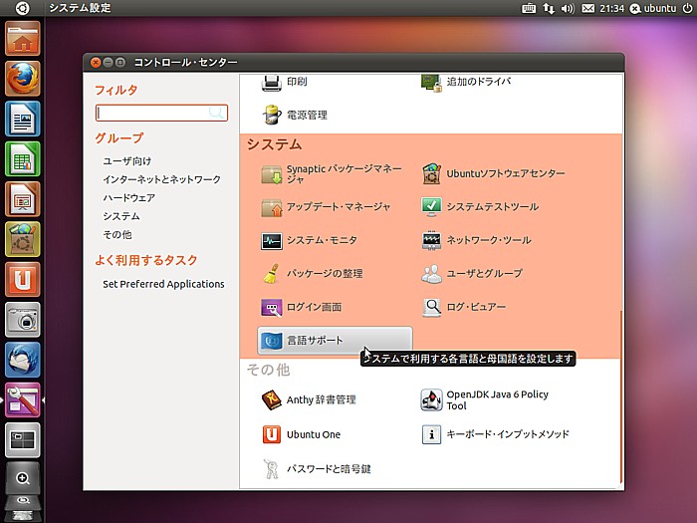The height and width of the screenshot is (523, 697).
Task: Open システムテストツール icon
Action: coord(431,207)
